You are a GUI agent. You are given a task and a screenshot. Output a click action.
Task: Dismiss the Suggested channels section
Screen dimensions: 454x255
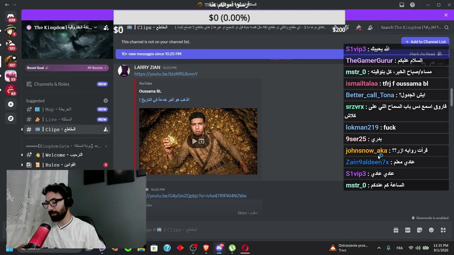click(106, 101)
